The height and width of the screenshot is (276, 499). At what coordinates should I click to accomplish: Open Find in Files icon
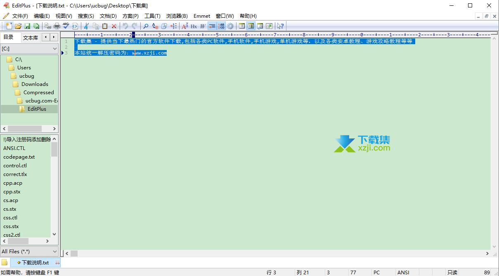tap(164, 26)
